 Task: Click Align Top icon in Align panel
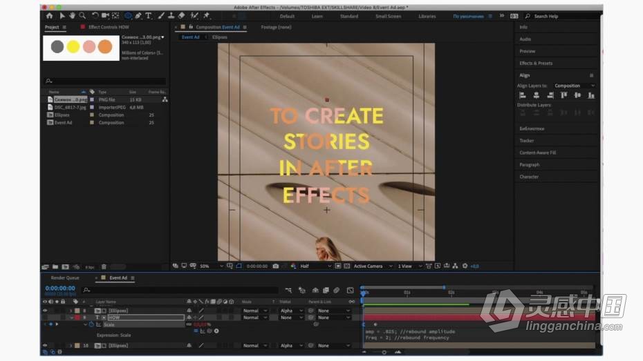(x=564, y=95)
